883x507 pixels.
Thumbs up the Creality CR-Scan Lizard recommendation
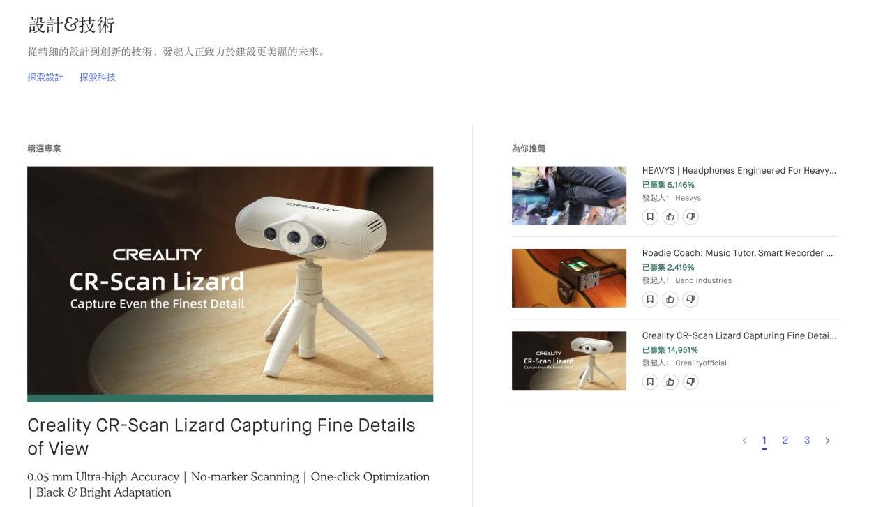(670, 382)
